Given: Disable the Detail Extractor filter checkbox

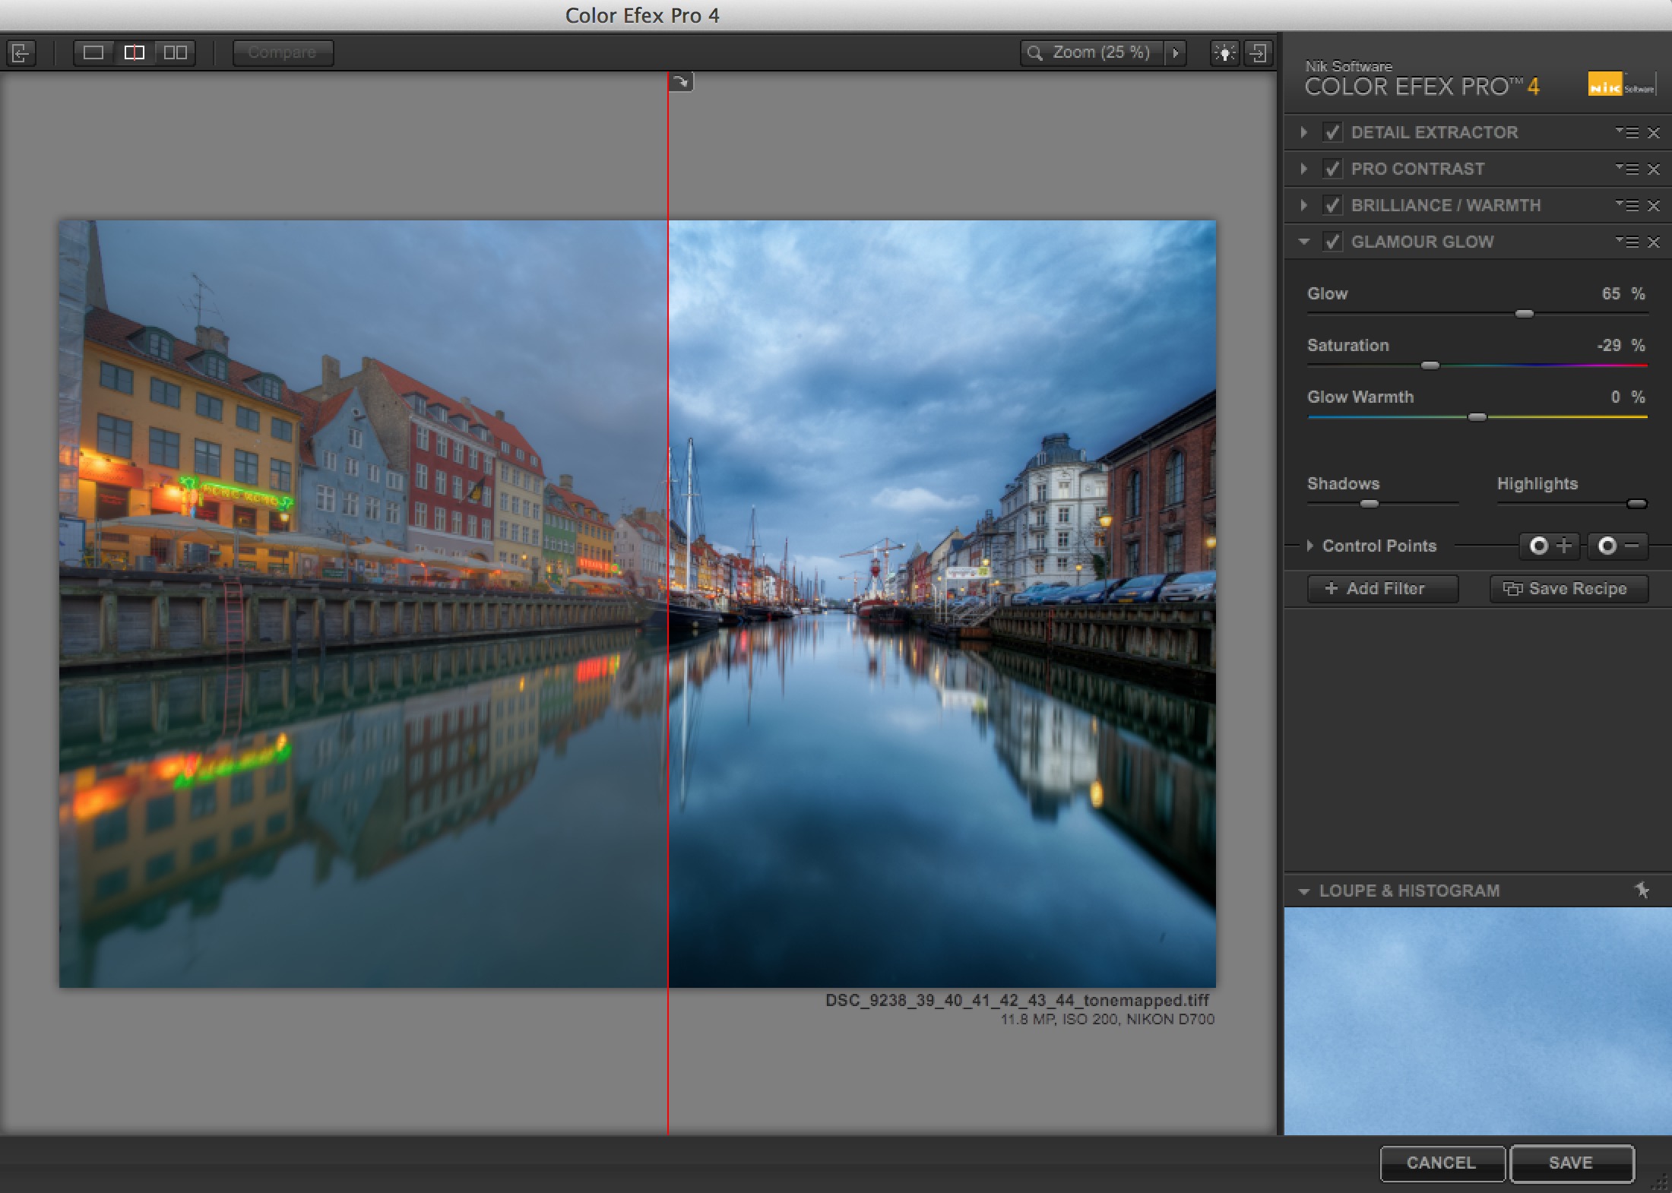Looking at the screenshot, I should tap(1332, 132).
